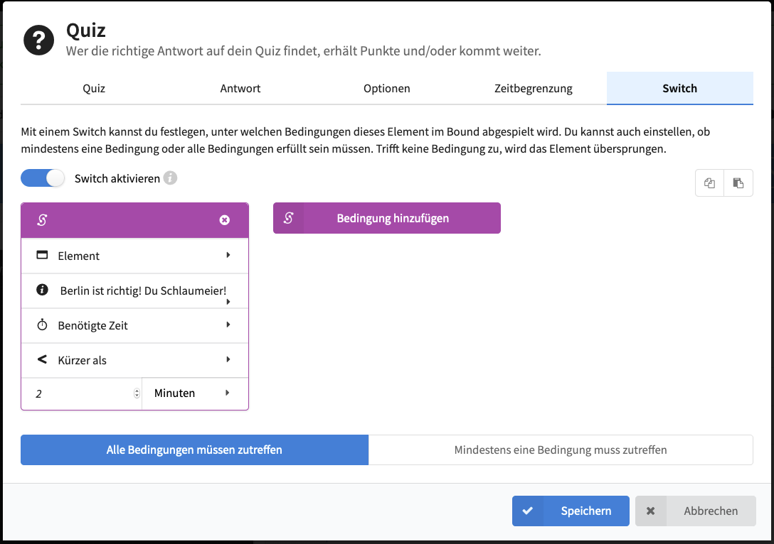
Task: Click the paste switch settings icon
Action: (x=738, y=183)
